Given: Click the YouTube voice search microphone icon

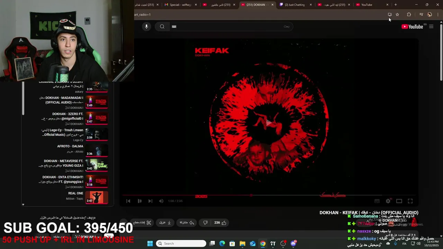Looking at the screenshot, I should pyautogui.click(x=146, y=27).
